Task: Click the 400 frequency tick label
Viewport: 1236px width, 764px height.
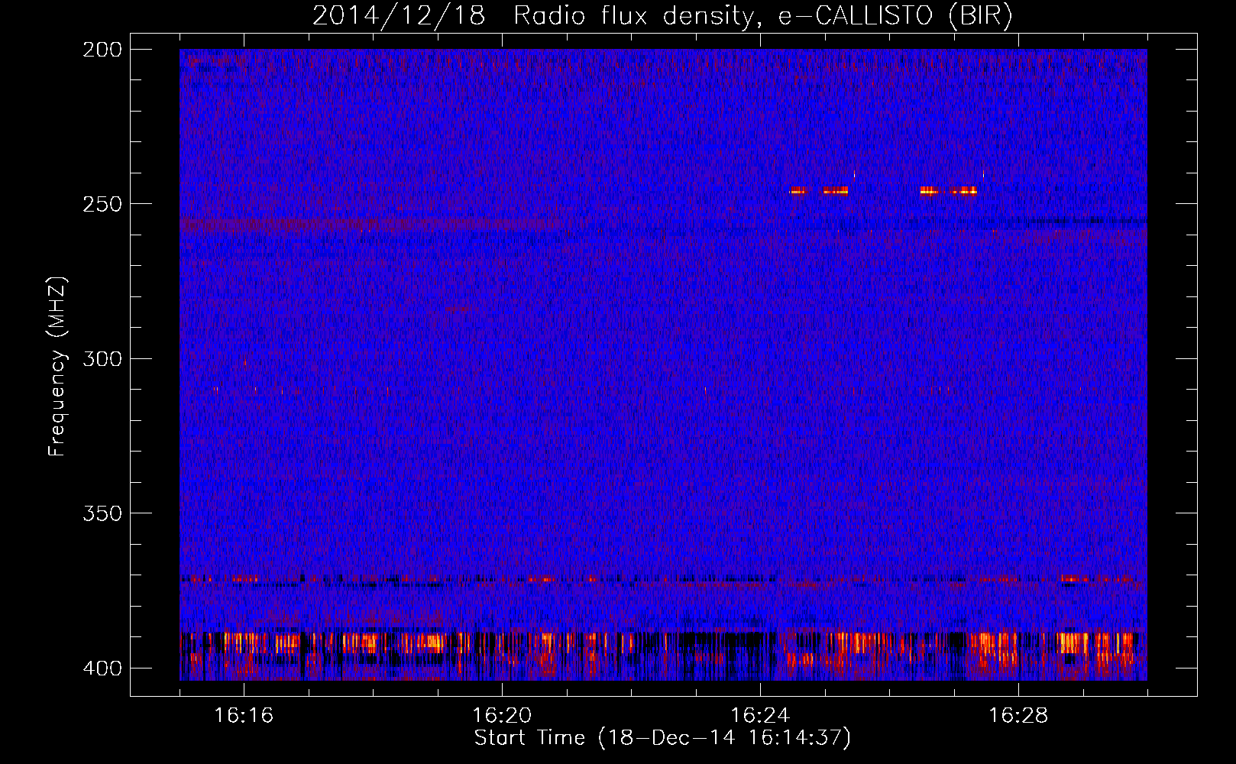Action: pos(102,668)
